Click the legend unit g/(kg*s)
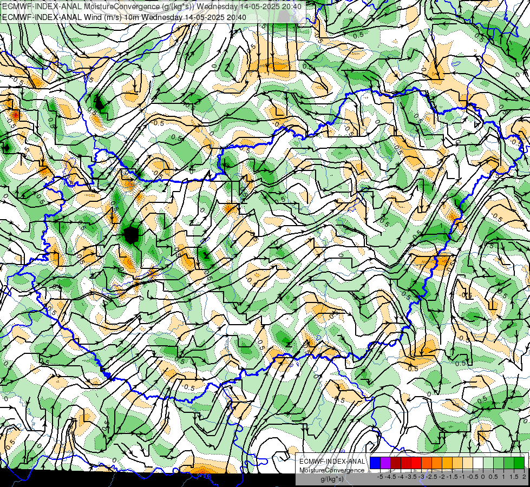Viewport: 530px width, 487px height. coord(332,479)
